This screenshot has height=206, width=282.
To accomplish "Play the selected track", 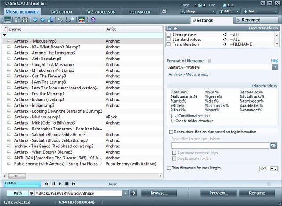I will (60, 184).
